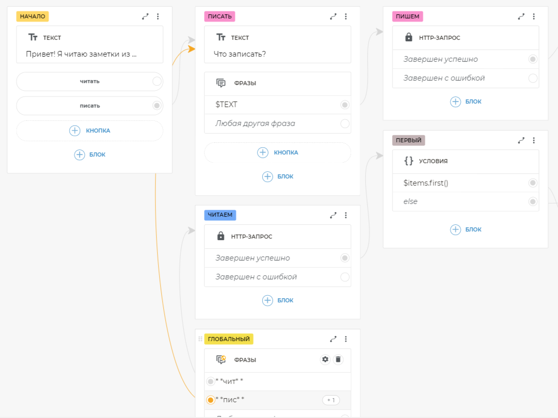Add БЛОК in the ЧИТАЕМ card
This screenshot has width=558, height=418.
(x=277, y=300)
